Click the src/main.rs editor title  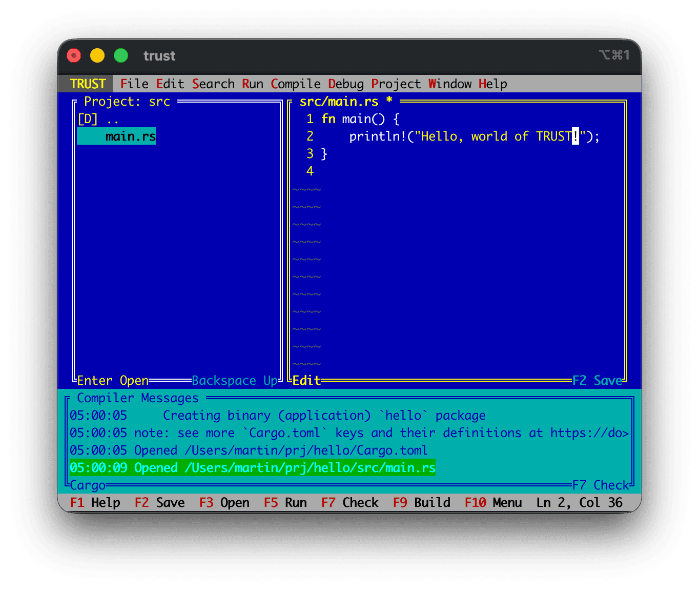[346, 102]
